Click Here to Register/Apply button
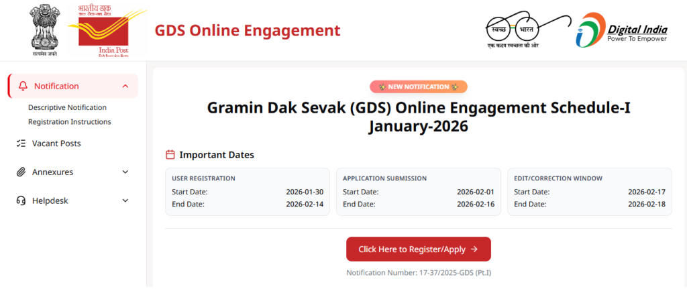The image size is (687, 289). tap(419, 249)
